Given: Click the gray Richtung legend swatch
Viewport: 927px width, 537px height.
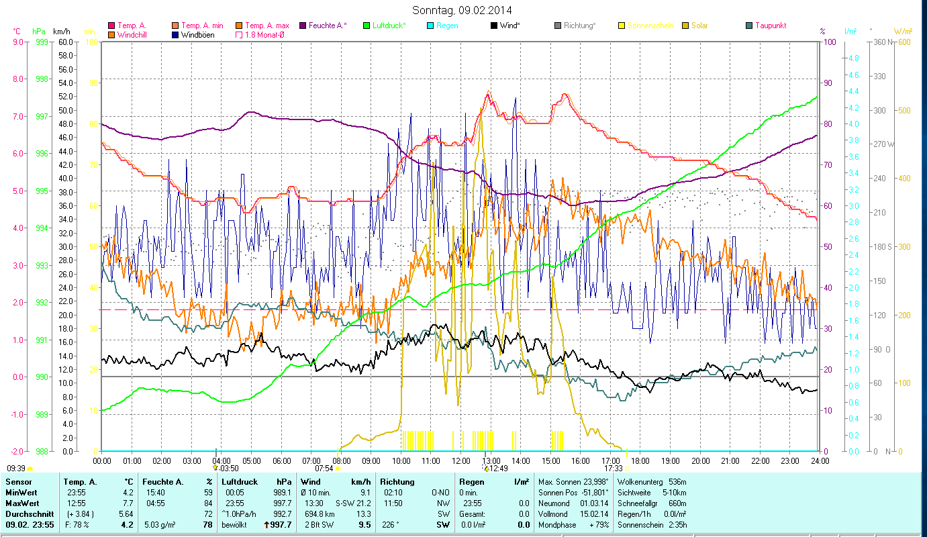Looking at the screenshot, I should click(558, 26).
